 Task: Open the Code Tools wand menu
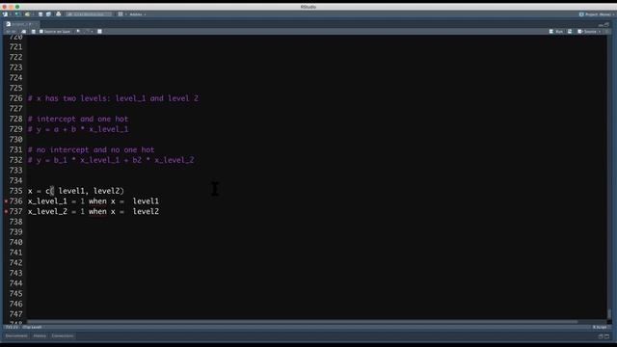point(89,32)
